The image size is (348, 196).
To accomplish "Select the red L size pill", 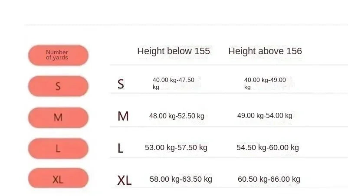I will 58,149.
